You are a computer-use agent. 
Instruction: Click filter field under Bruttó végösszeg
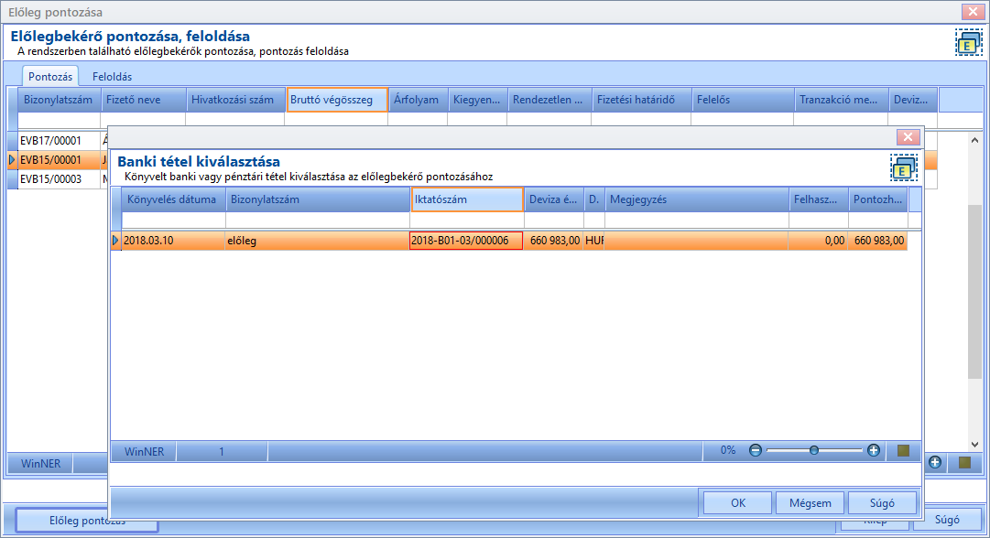tap(336, 120)
